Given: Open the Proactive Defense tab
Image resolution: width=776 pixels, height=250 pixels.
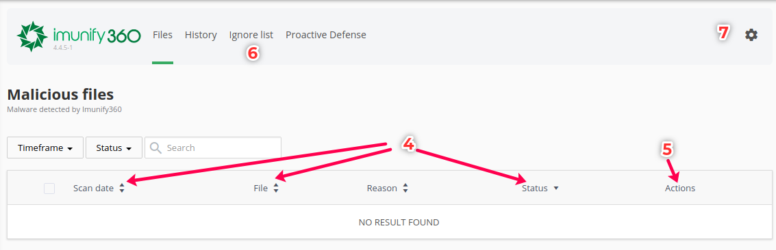Looking at the screenshot, I should [x=325, y=35].
